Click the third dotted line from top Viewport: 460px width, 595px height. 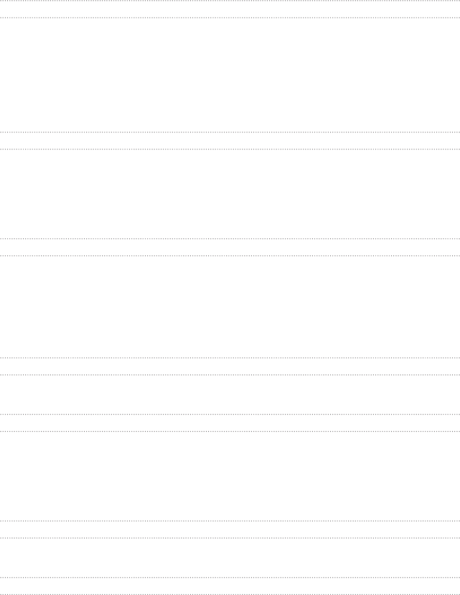coord(230,132)
